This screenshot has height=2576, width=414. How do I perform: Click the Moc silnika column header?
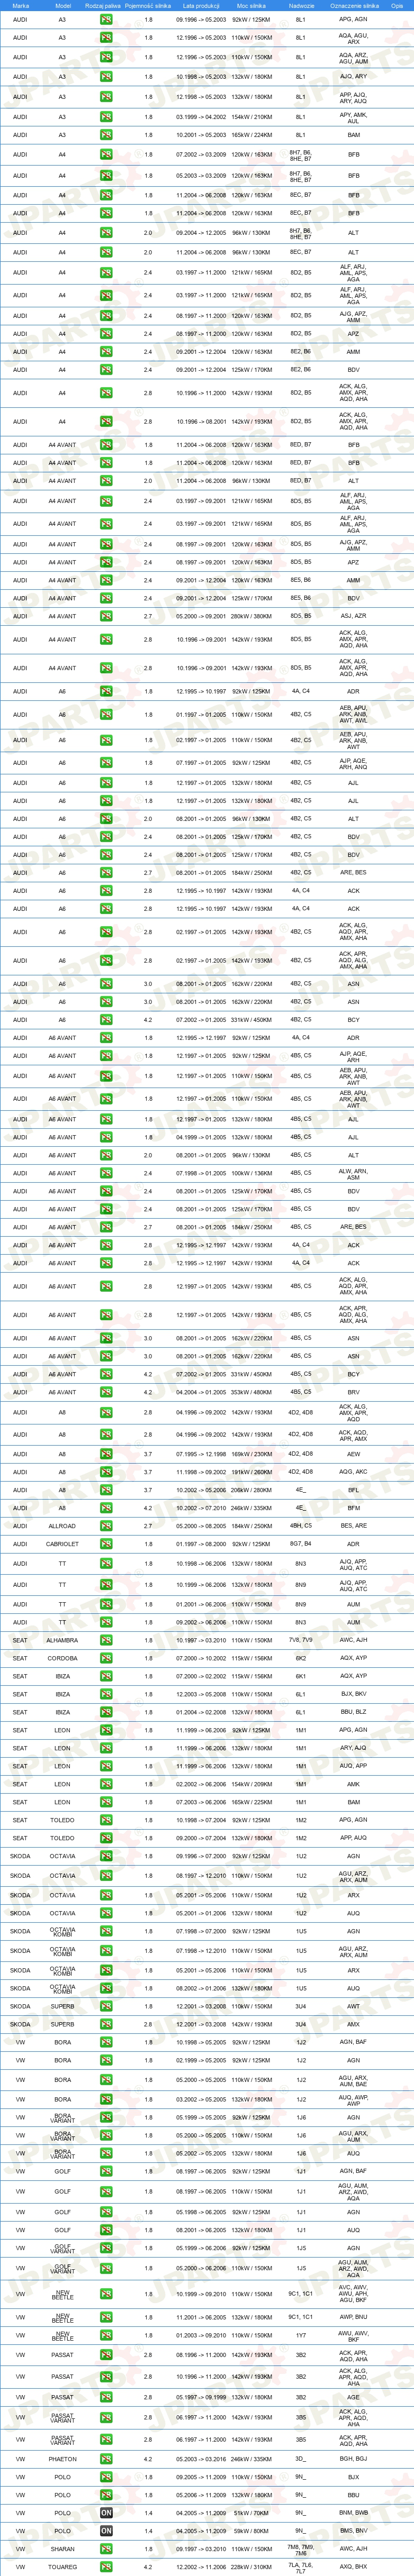251,5
